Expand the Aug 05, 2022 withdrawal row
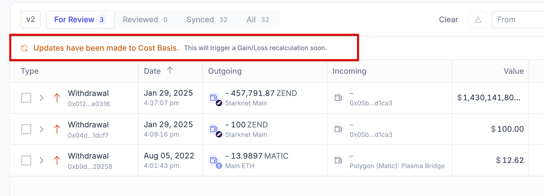This screenshot has width=544, height=196. tap(42, 160)
